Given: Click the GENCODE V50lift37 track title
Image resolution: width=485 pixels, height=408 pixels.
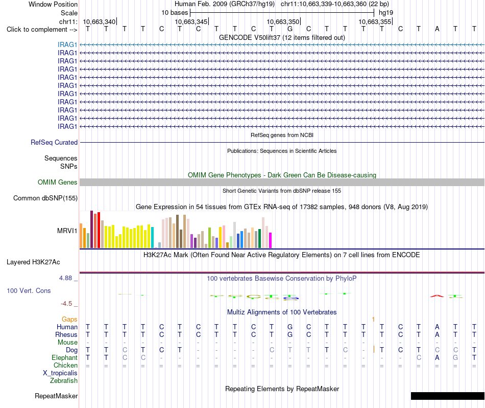Looking at the screenshot, I should pos(282,37).
